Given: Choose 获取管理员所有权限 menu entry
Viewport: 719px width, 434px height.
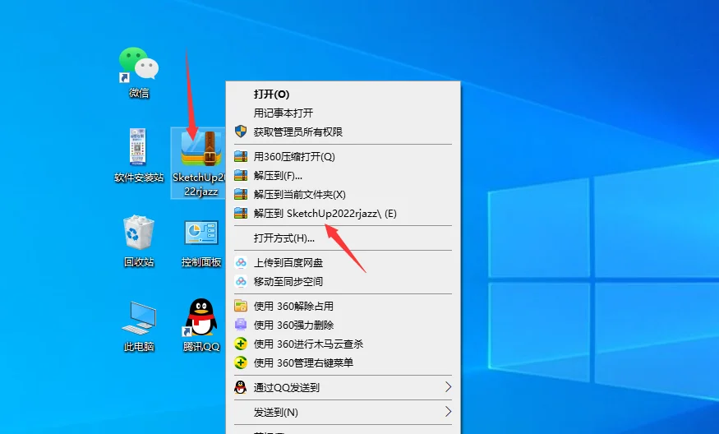Looking at the screenshot, I should (x=343, y=132).
